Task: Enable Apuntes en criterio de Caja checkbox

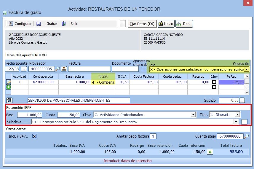Action: click(144, 69)
